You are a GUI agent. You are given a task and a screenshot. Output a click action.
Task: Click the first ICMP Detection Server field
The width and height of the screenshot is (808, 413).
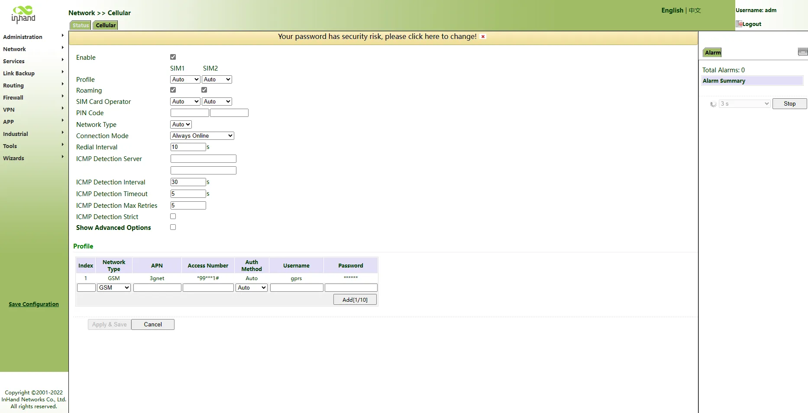(x=204, y=159)
